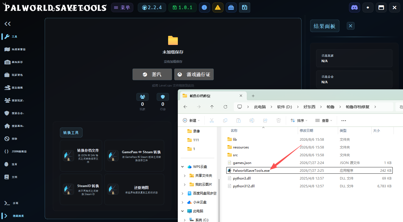Image resolution: width=403 pixels, height=222 pixels.
Task: Close the 结果面板 results panel
Action: pyautogui.click(x=351, y=26)
